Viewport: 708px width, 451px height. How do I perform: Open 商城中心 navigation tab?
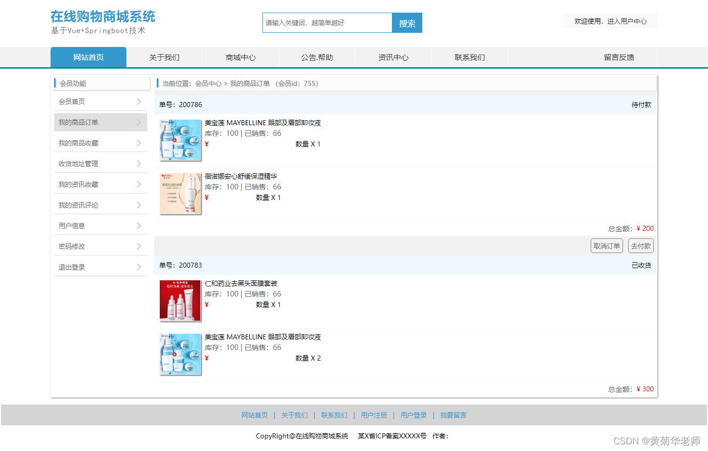coord(241,57)
